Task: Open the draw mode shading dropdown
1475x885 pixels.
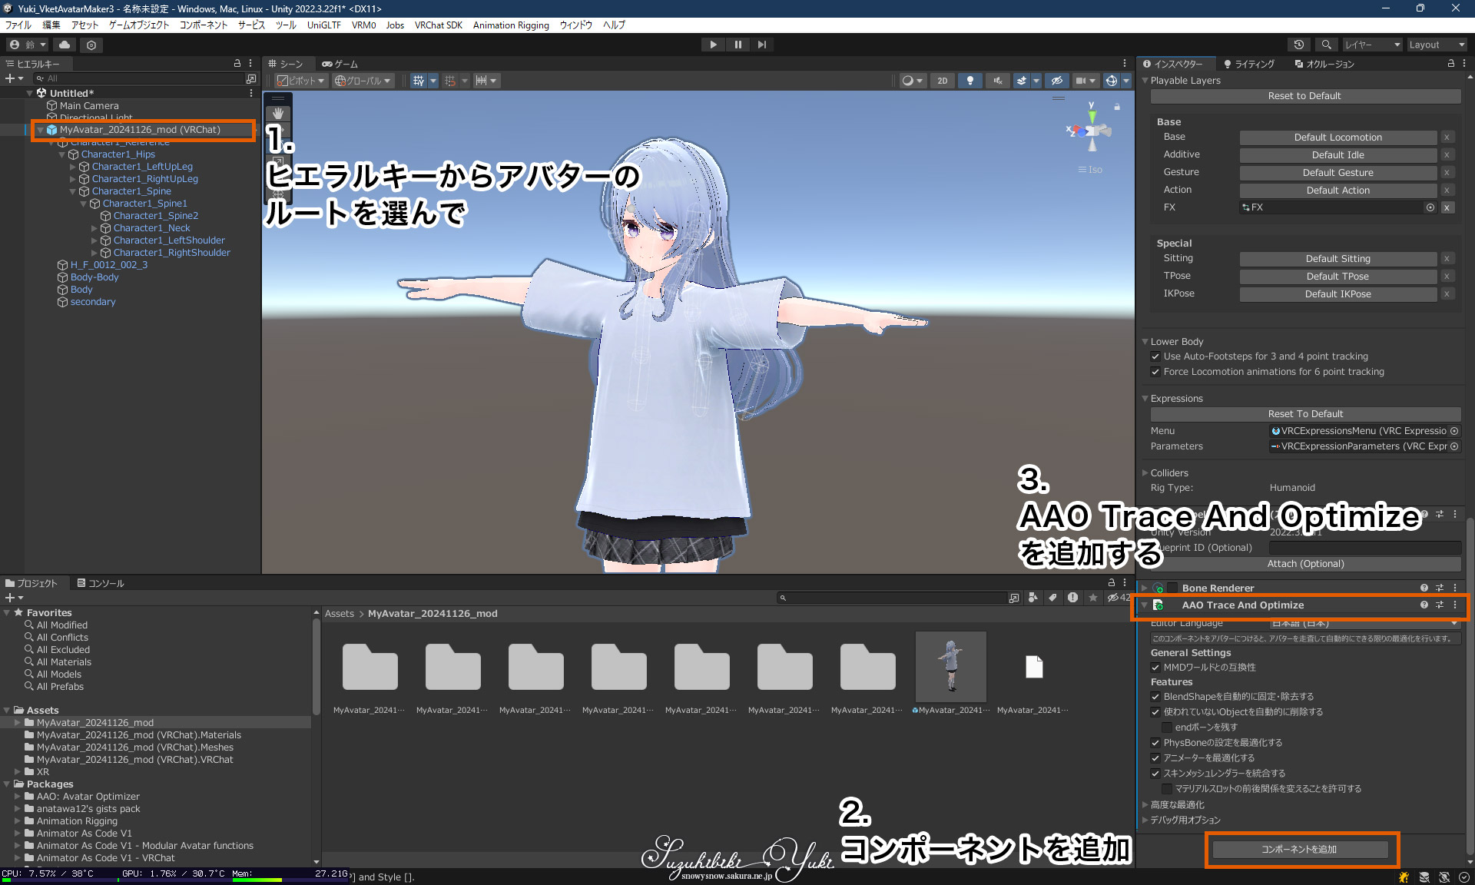Action: click(x=912, y=81)
